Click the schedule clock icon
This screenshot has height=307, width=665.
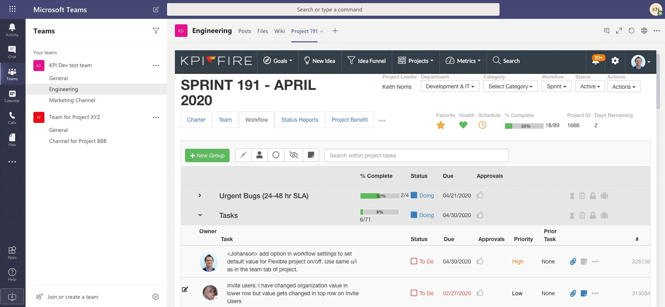(482, 125)
